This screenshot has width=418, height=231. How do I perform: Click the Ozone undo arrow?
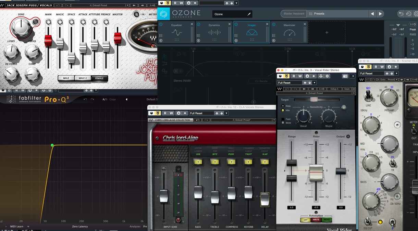401,14
